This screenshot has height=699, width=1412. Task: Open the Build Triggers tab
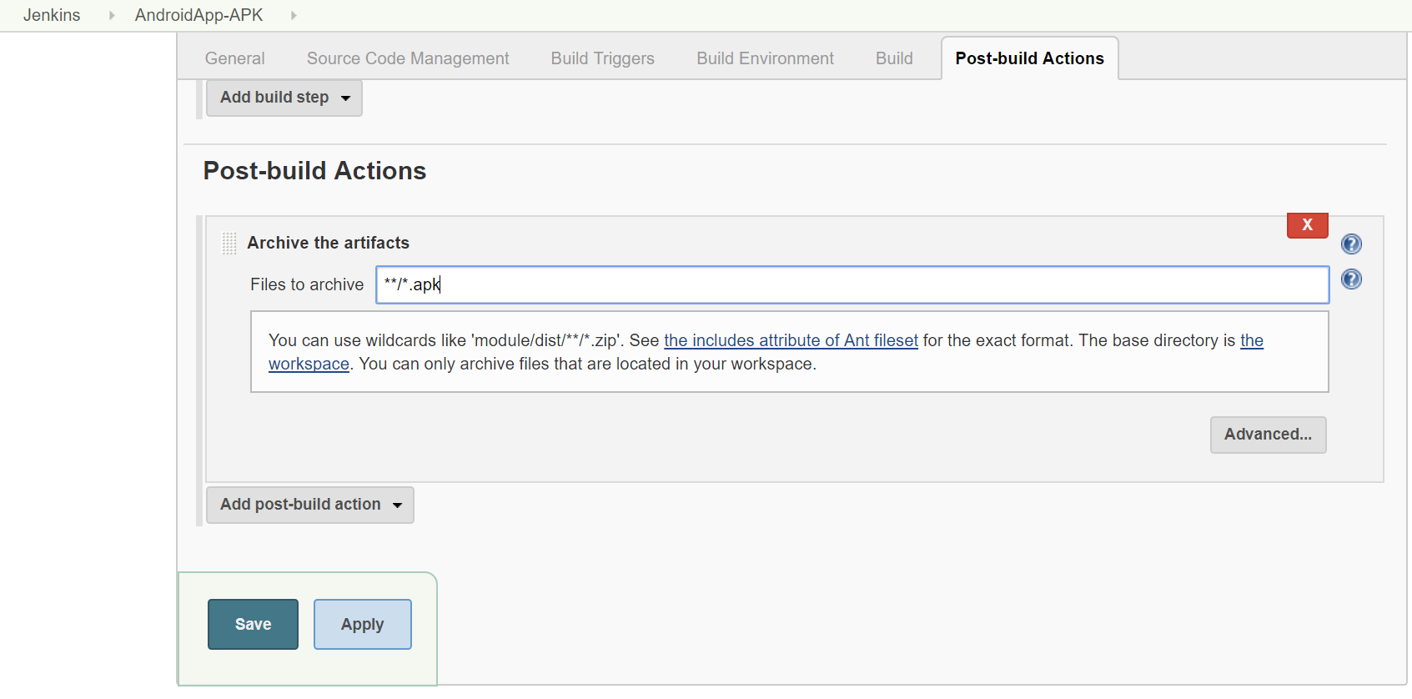click(x=602, y=58)
